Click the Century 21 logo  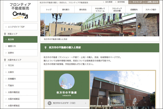[x=20, y=15]
